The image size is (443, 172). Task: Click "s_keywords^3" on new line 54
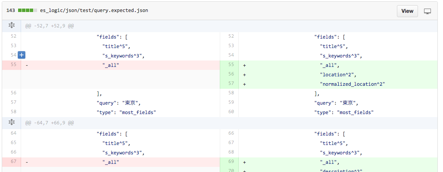click(341, 56)
